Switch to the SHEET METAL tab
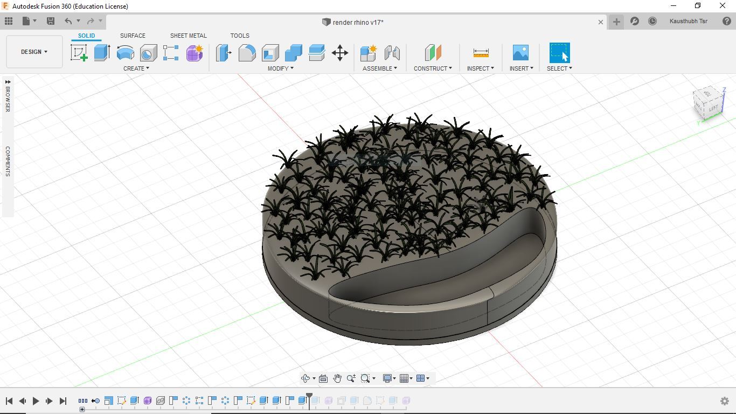The height and width of the screenshot is (414, 736). point(189,36)
